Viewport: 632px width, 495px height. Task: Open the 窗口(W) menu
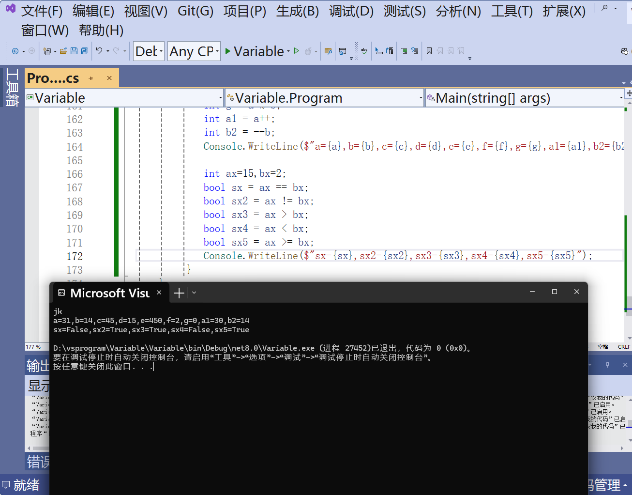coord(45,30)
